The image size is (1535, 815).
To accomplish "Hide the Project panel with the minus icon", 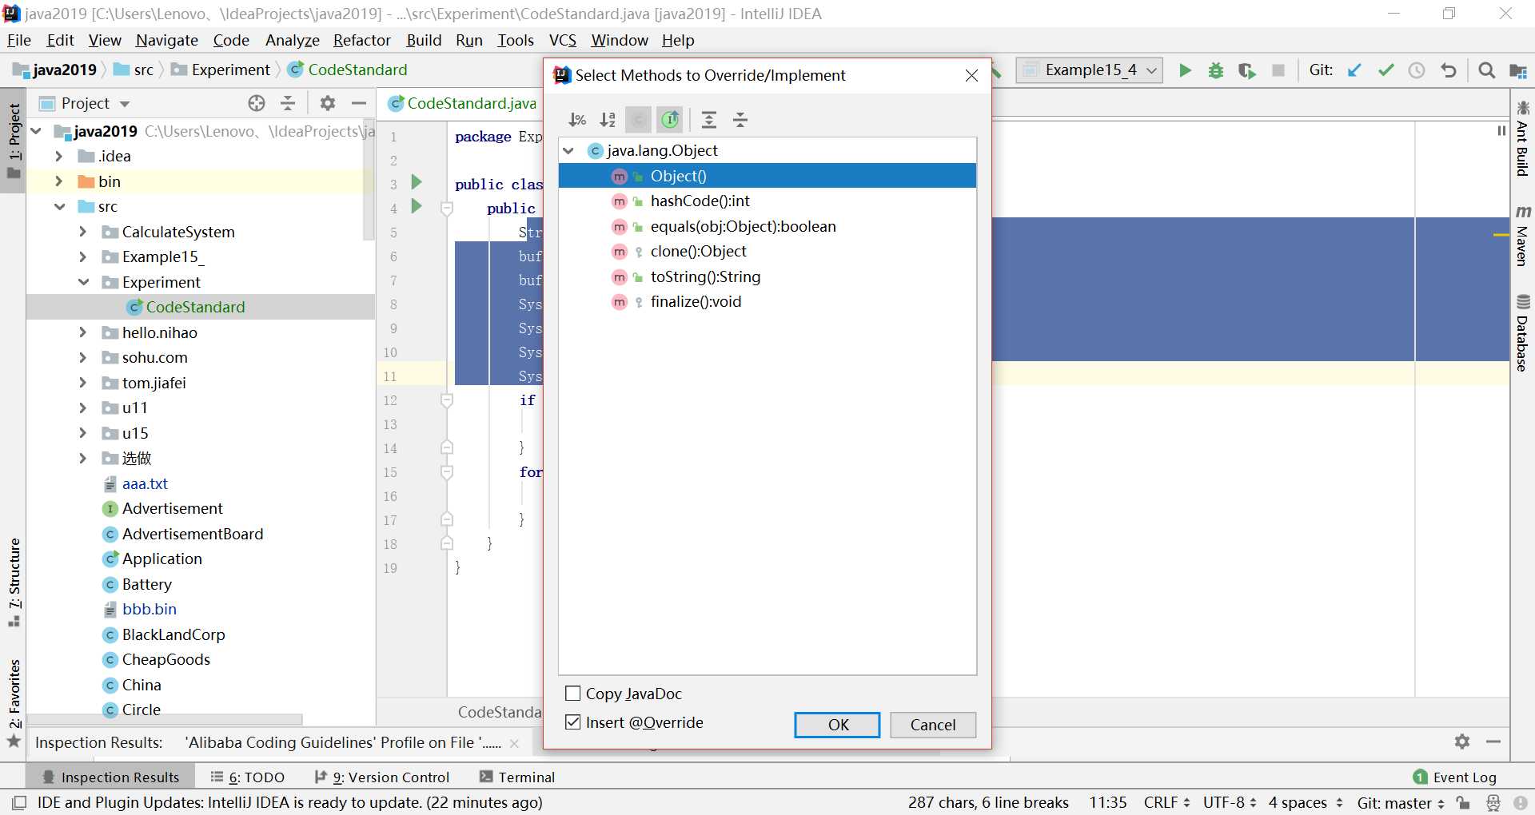I will click(359, 103).
